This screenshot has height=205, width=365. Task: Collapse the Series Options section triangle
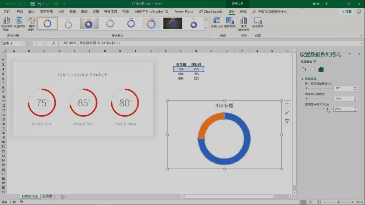pos(302,79)
